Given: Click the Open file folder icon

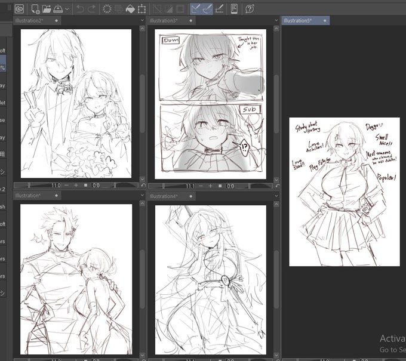Looking at the screenshot, I should (47, 9).
